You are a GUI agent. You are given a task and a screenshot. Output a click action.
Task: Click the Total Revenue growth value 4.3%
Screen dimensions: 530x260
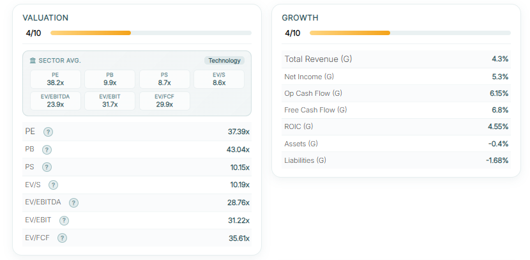tap(500, 59)
